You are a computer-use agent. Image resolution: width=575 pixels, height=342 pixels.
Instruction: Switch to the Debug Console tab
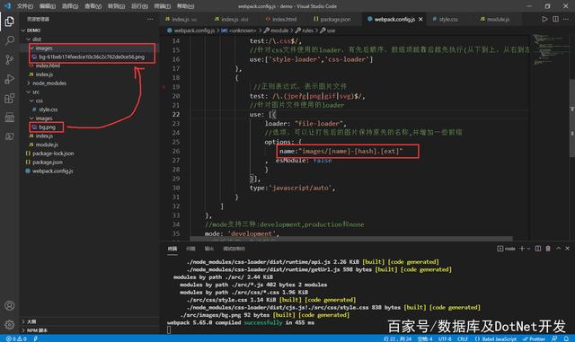tap(234, 249)
